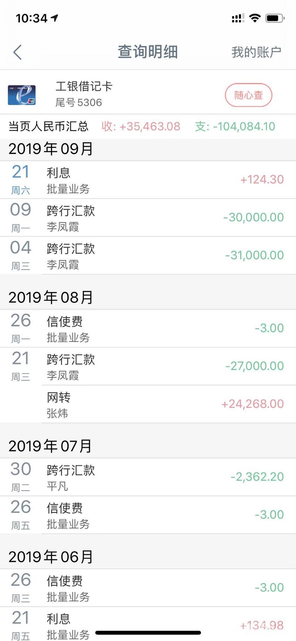Open the -27,000.00 跨行汇款 record
The width and height of the screenshot is (296, 641).
coord(148,366)
